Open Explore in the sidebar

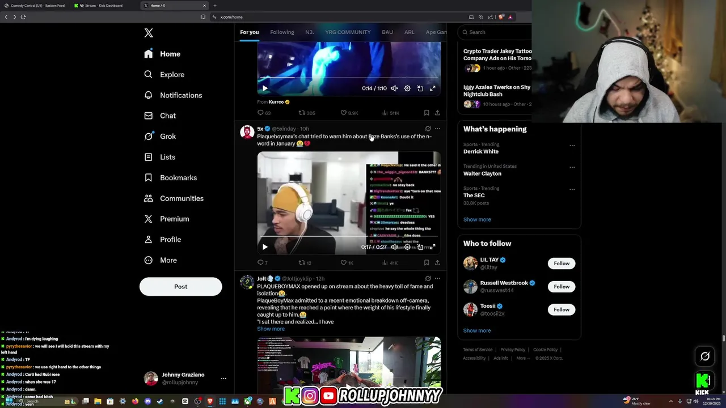point(164,74)
